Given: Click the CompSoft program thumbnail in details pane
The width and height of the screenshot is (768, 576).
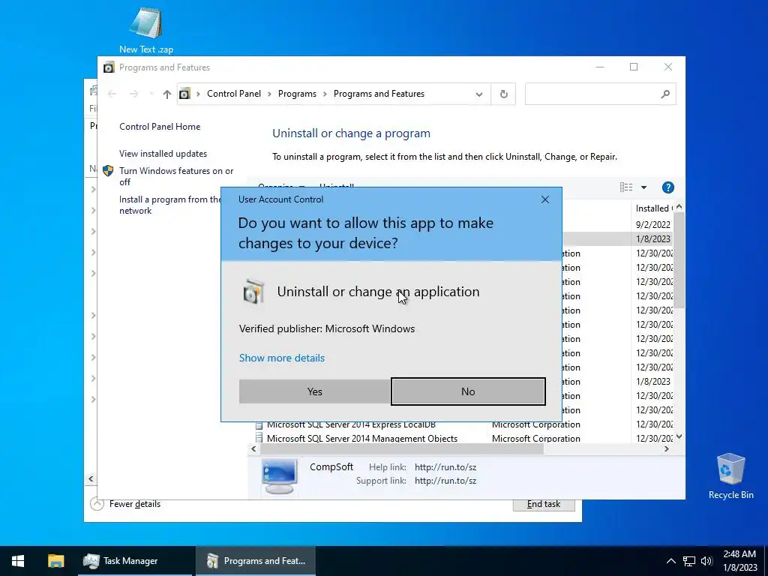Looking at the screenshot, I should pos(279,476).
